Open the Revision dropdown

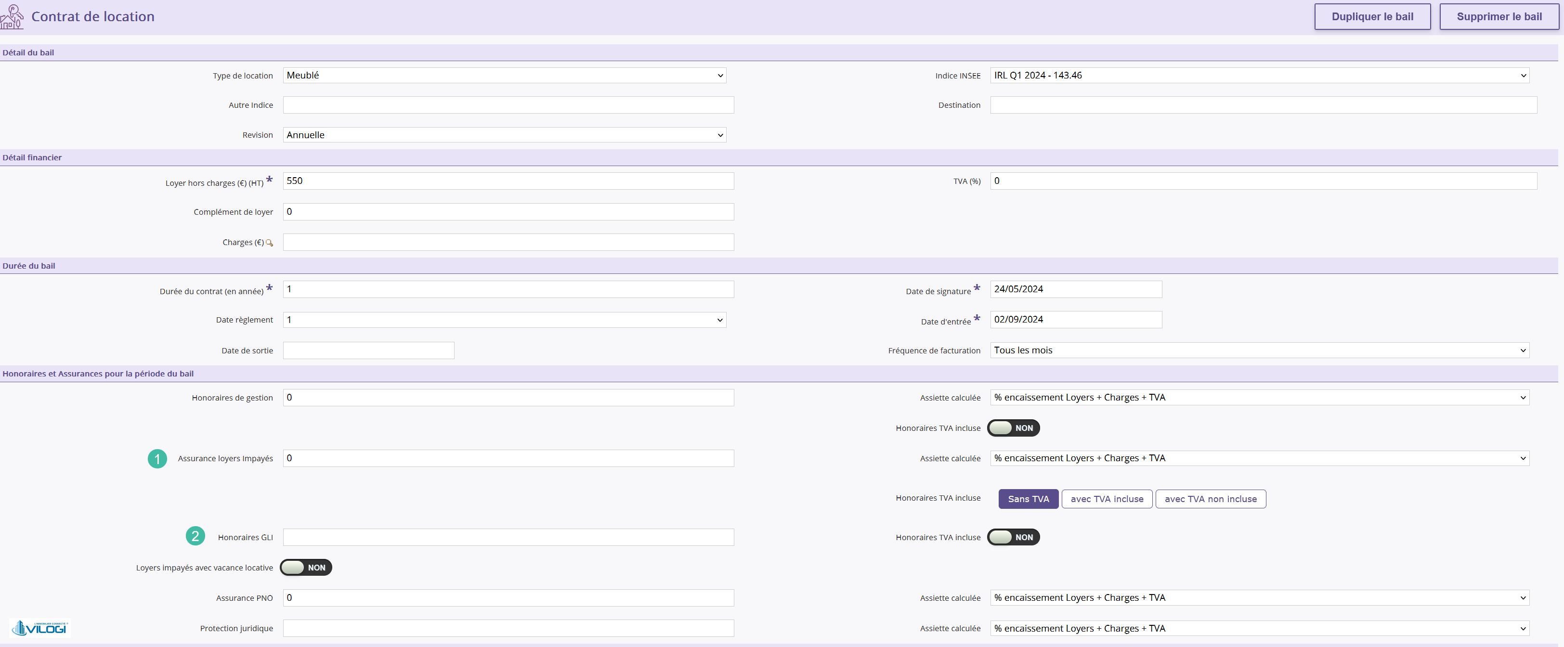point(505,135)
